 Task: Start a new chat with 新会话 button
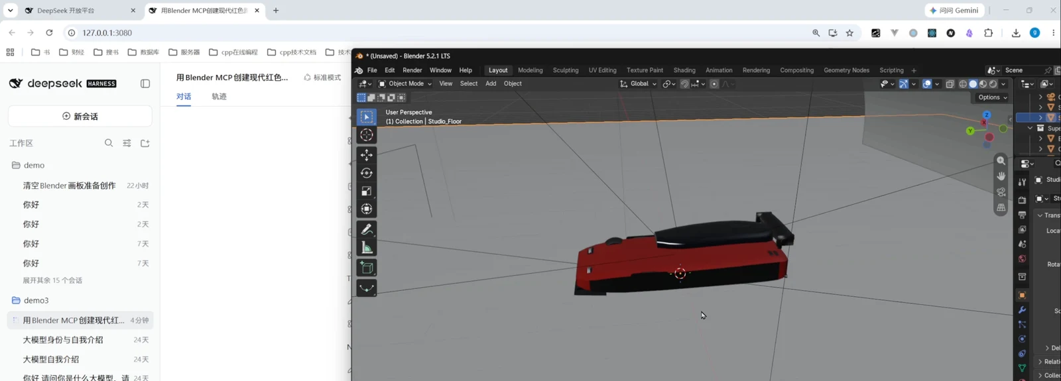(x=80, y=116)
